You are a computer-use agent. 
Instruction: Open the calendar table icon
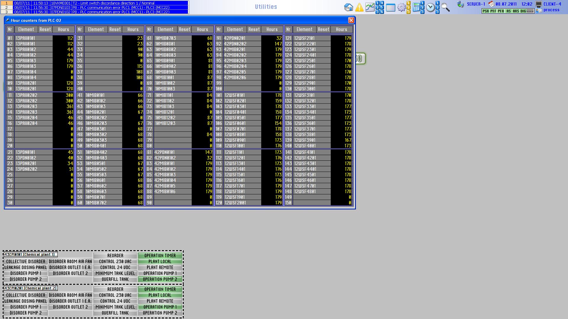(x=390, y=8)
